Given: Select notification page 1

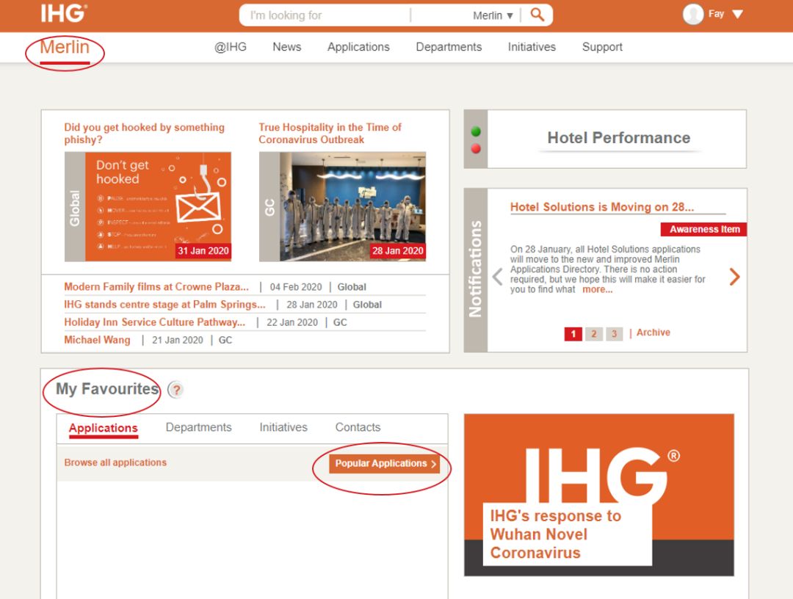Looking at the screenshot, I should click(x=573, y=333).
